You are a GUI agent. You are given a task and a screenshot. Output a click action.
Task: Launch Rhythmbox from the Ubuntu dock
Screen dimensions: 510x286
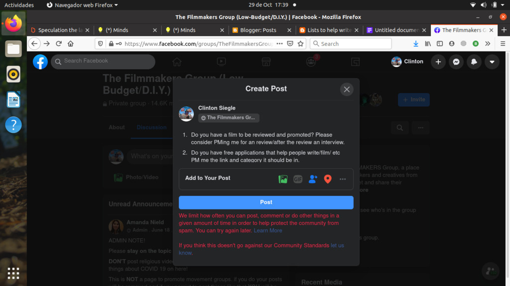pos(13,75)
